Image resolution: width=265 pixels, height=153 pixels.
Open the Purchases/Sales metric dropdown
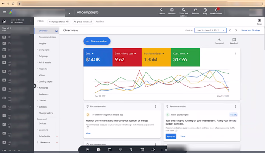pos(154,53)
